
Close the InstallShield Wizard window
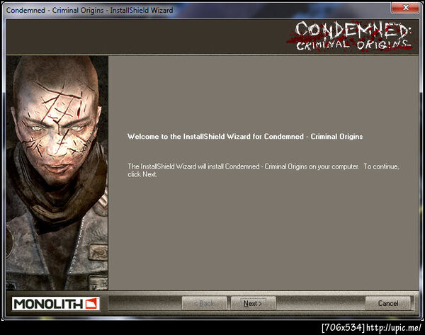pos(405,8)
